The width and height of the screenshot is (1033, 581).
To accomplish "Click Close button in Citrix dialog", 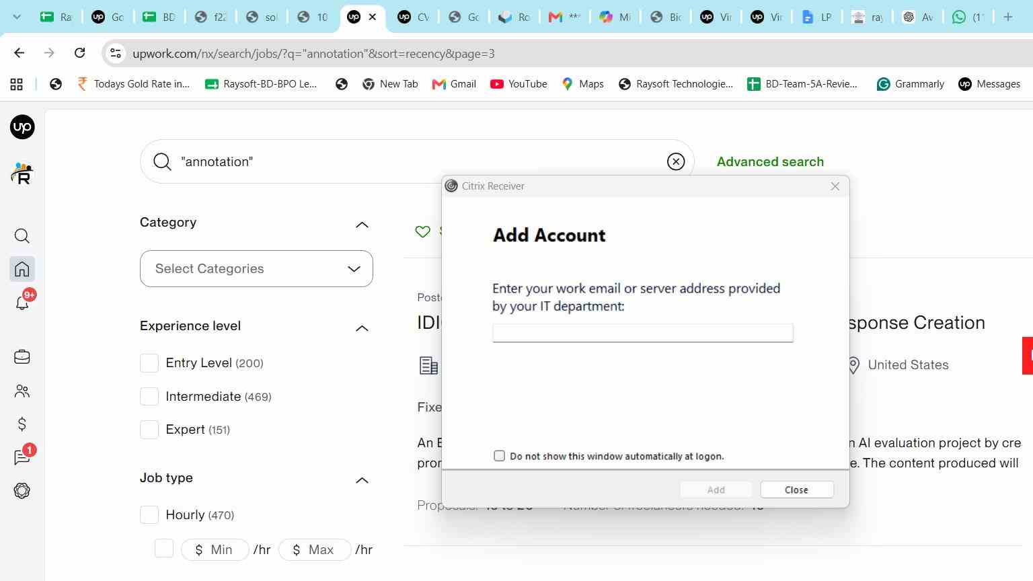I will 797,490.
